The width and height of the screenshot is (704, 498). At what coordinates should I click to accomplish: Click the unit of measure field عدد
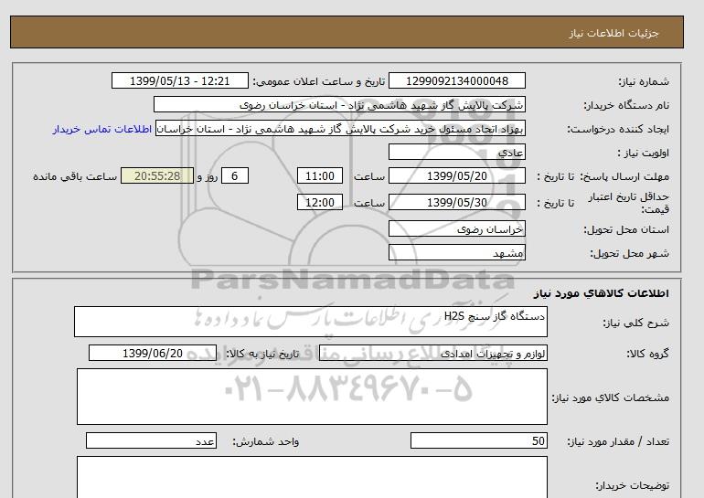pyautogui.click(x=151, y=440)
